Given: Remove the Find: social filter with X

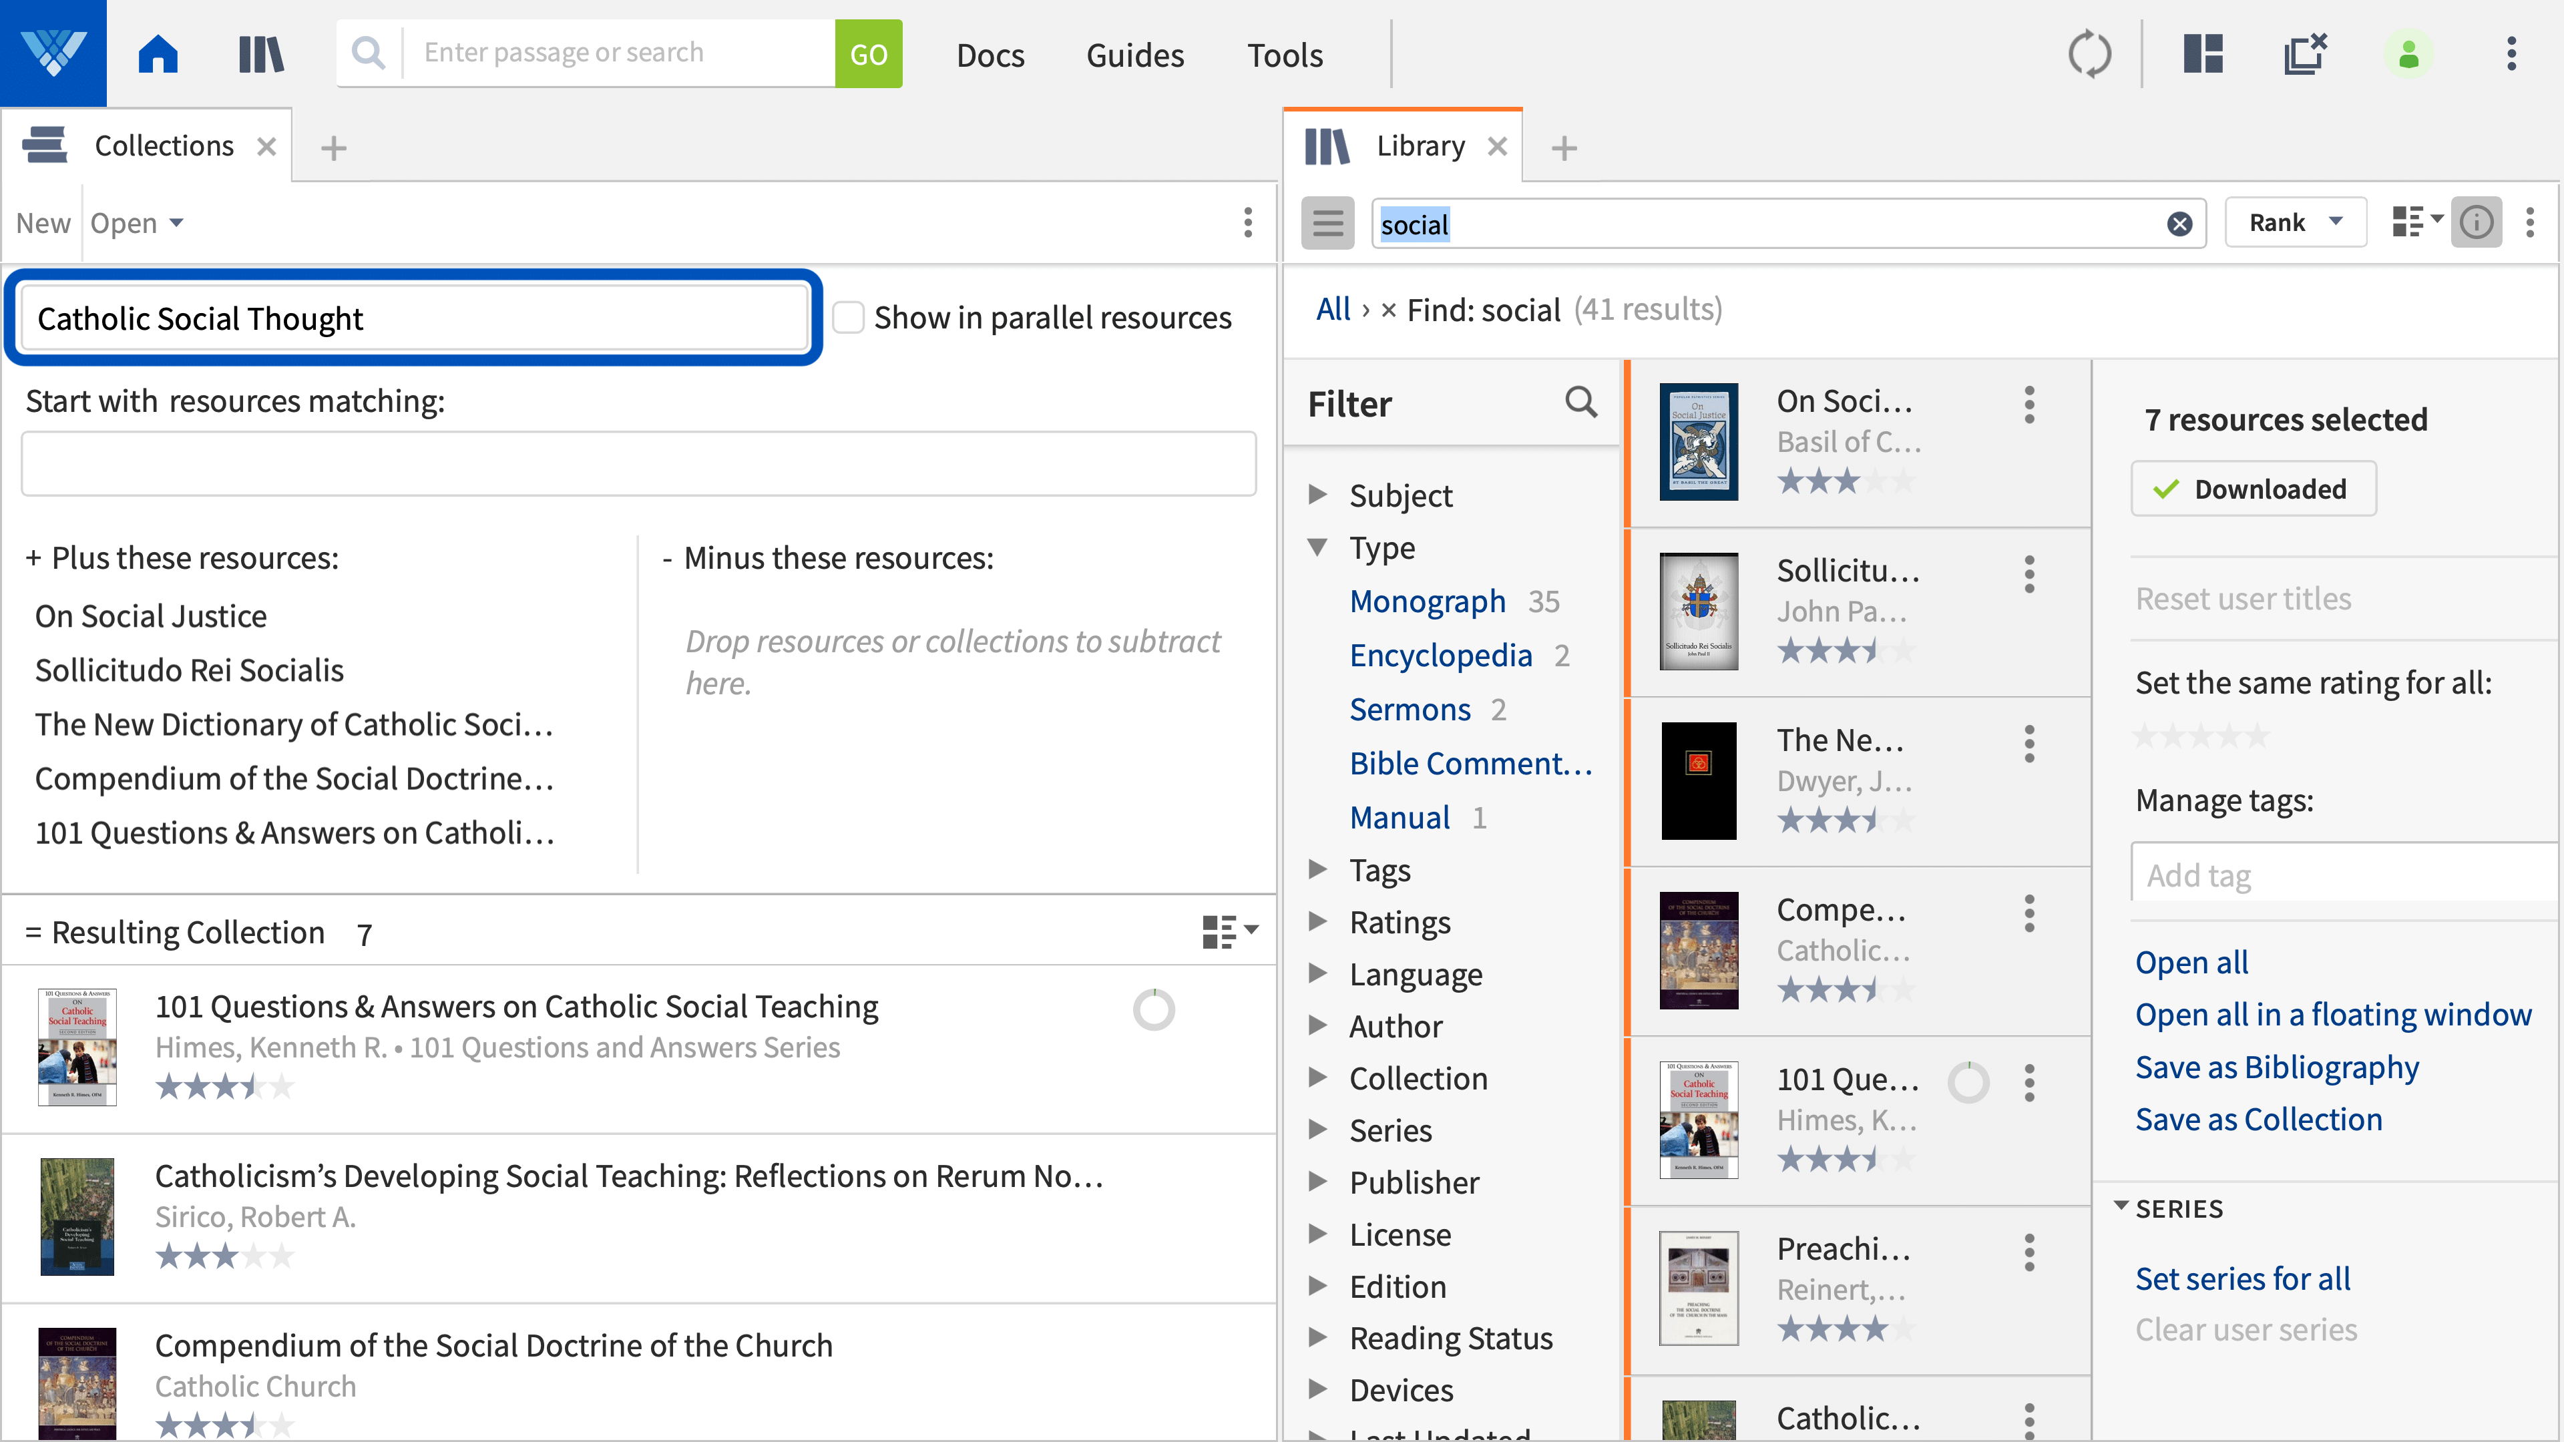Looking at the screenshot, I should pyautogui.click(x=1387, y=310).
